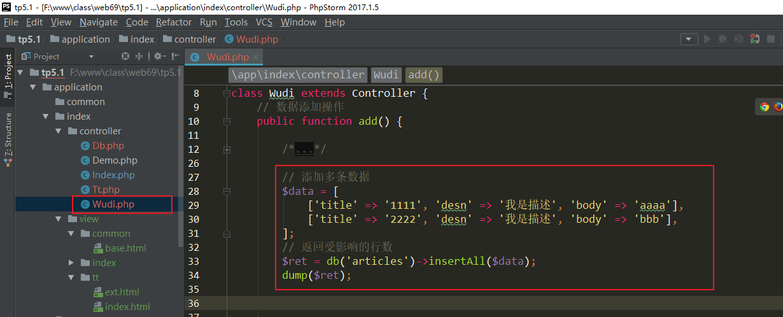Select the Wudi.php editor tab
783x317 pixels.
[224, 57]
